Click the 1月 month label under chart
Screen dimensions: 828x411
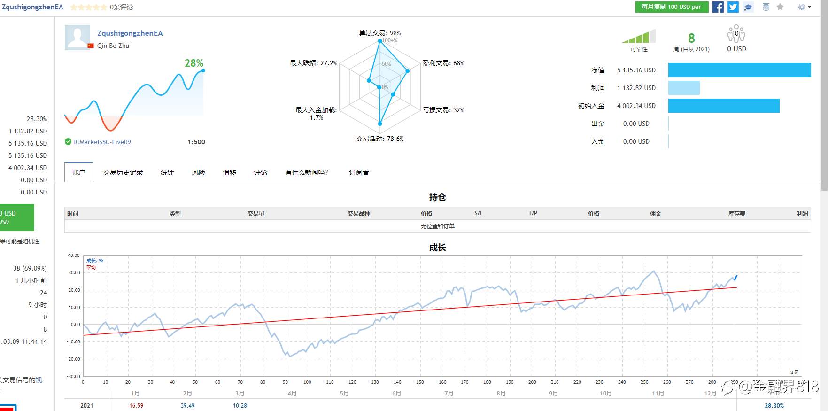click(x=135, y=393)
